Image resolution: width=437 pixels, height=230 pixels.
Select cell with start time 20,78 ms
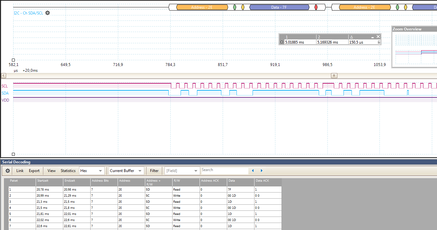[x=49, y=190]
